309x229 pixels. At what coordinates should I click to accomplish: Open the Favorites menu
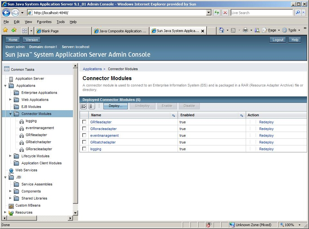(x=44, y=22)
